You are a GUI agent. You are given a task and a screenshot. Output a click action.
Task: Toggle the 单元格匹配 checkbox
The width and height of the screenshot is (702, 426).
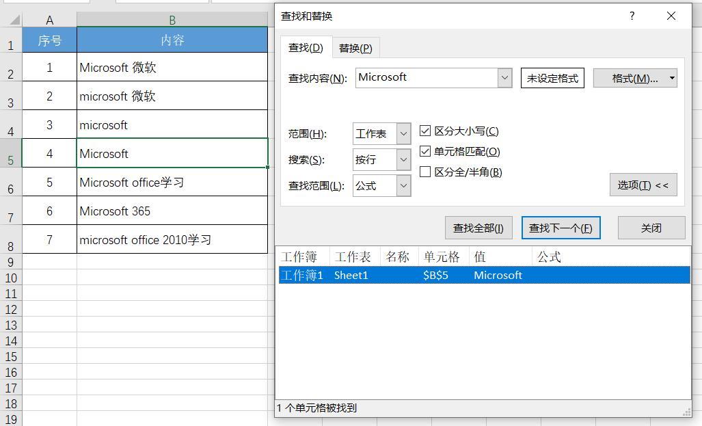pyautogui.click(x=425, y=151)
